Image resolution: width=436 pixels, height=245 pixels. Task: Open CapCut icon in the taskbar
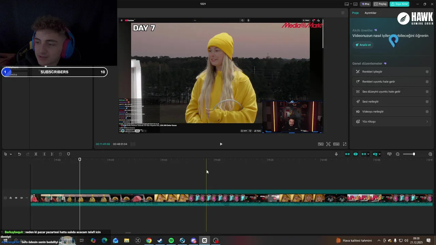[204, 241]
